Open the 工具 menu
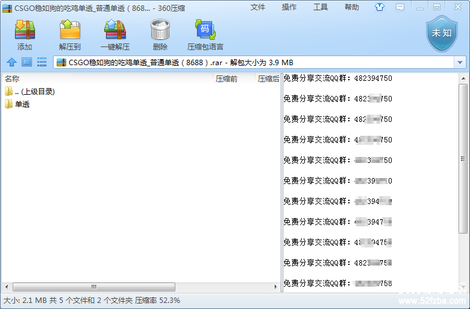Viewport: 470px width, 309px height. pyautogui.click(x=321, y=7)
